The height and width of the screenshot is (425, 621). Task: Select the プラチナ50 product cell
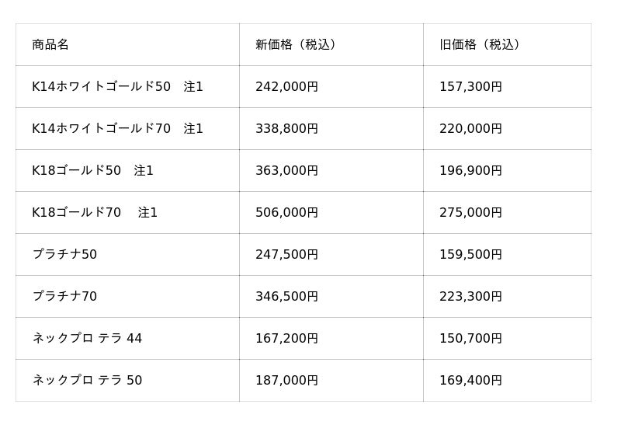click(64, 255)
